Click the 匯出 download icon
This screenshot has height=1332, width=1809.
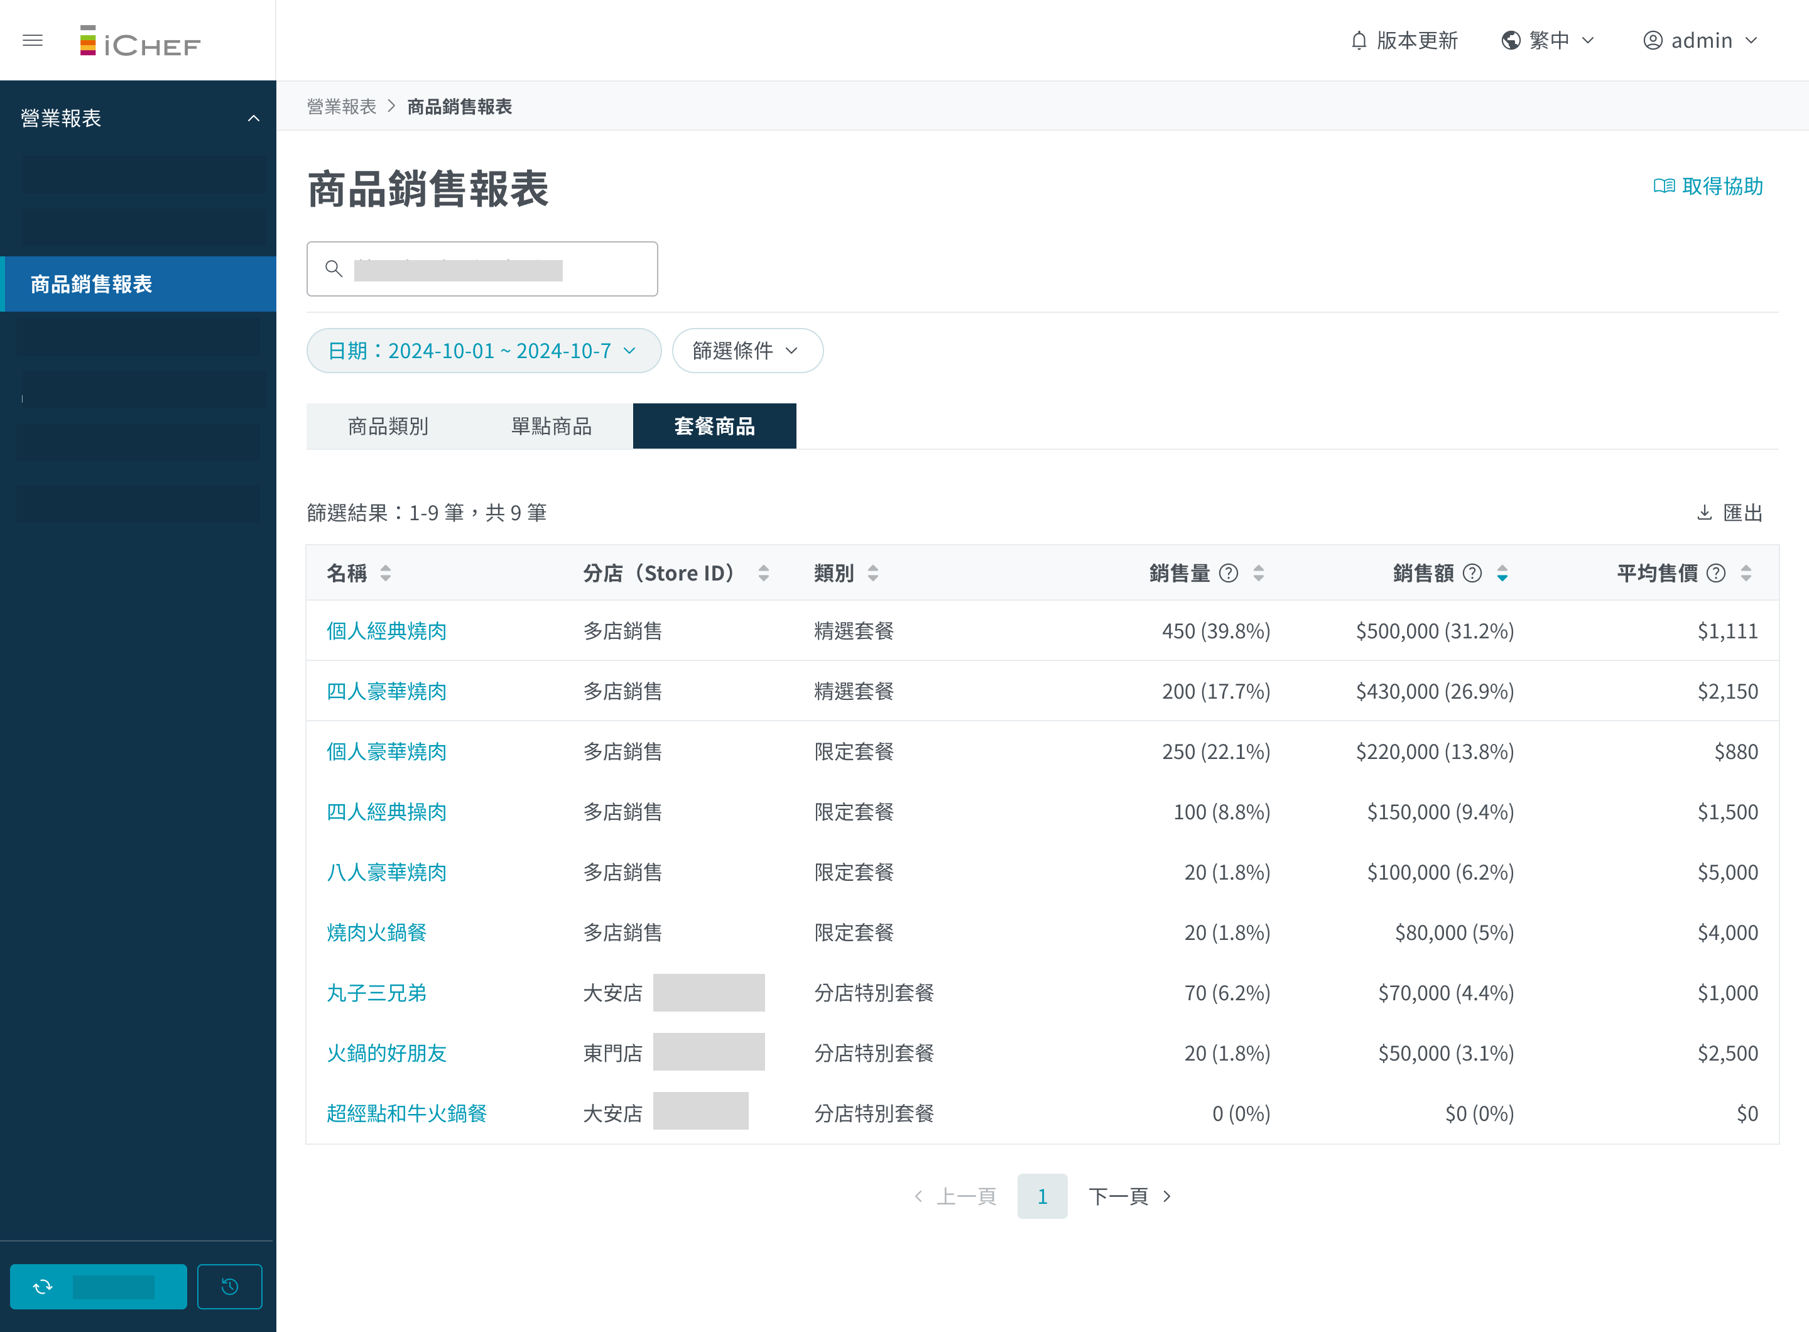[1704, 513]
